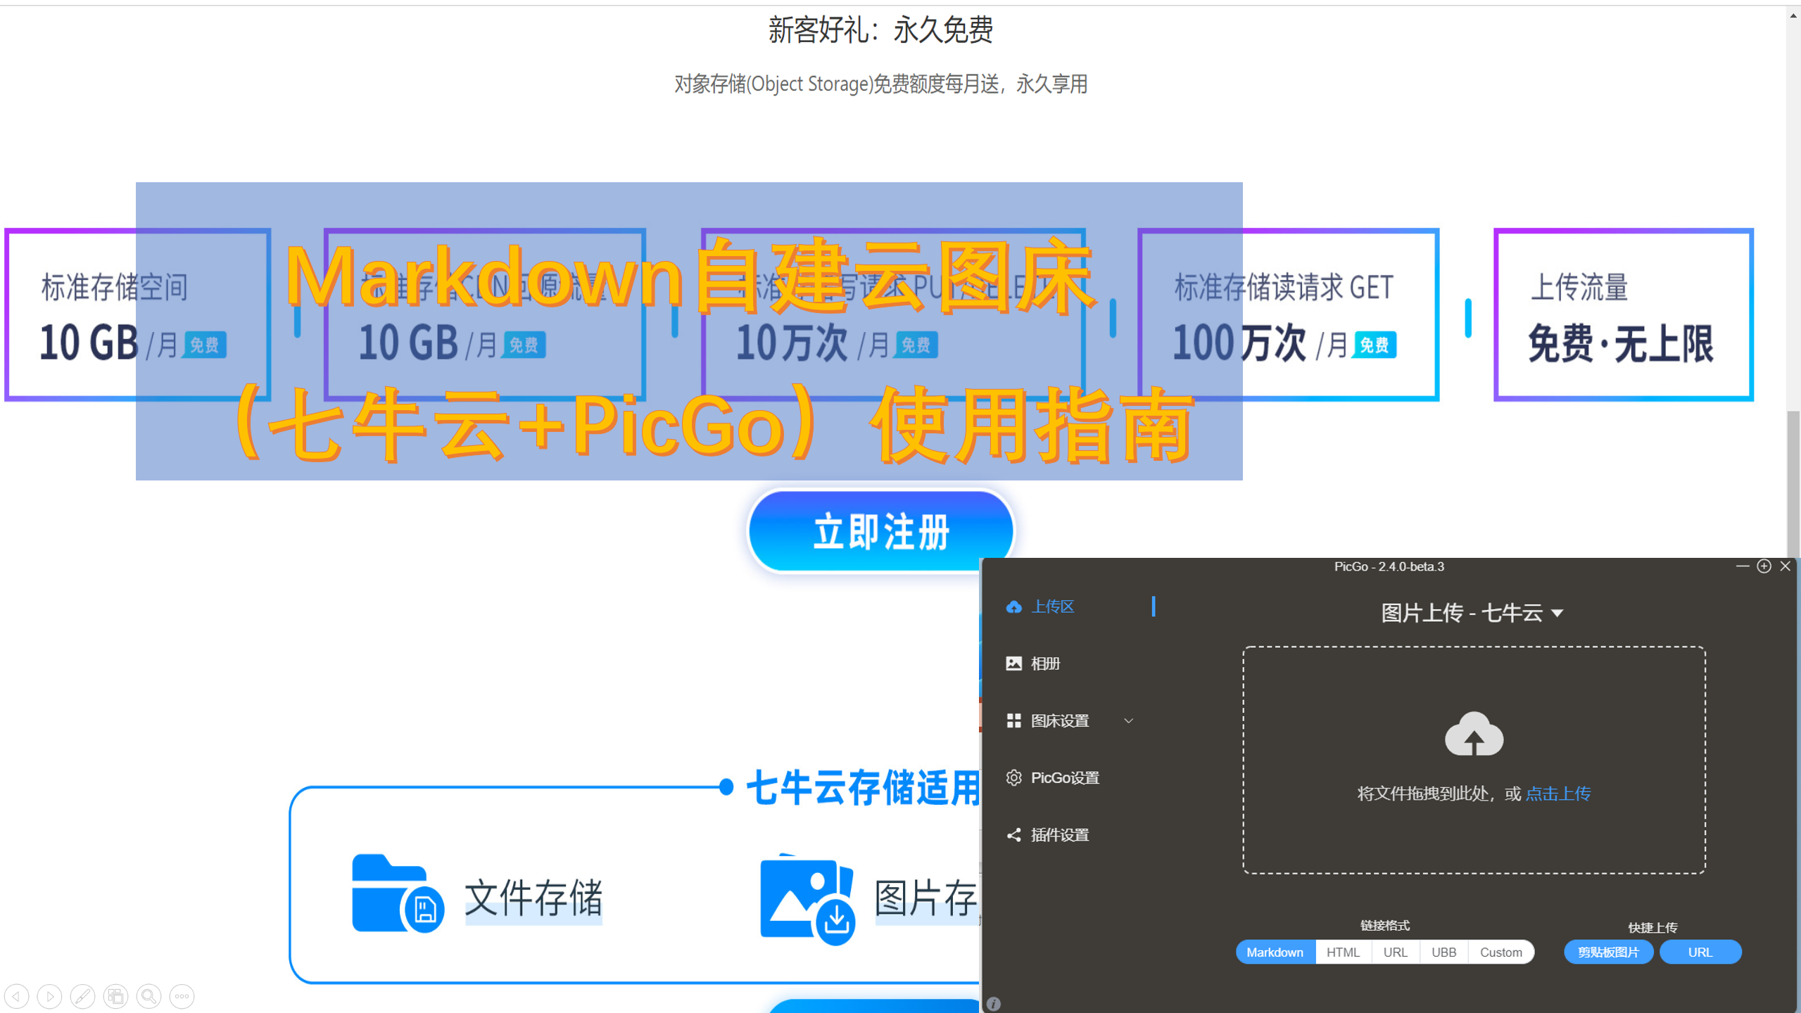Viewport: 1801px width, 1013px height.
Task: Click the 立即注册 button
Action: [x=880, y=531]
